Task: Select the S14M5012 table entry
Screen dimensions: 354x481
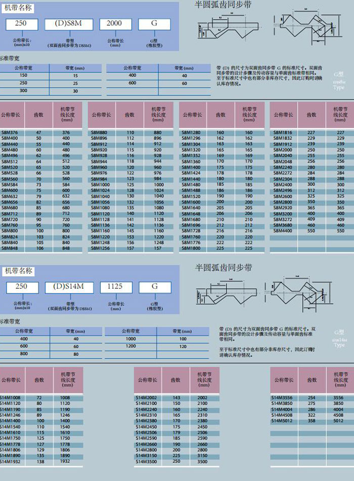Action: point(283,420)
